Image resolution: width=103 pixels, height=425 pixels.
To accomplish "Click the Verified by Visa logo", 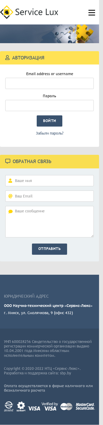I will click(x=50, y=406).
